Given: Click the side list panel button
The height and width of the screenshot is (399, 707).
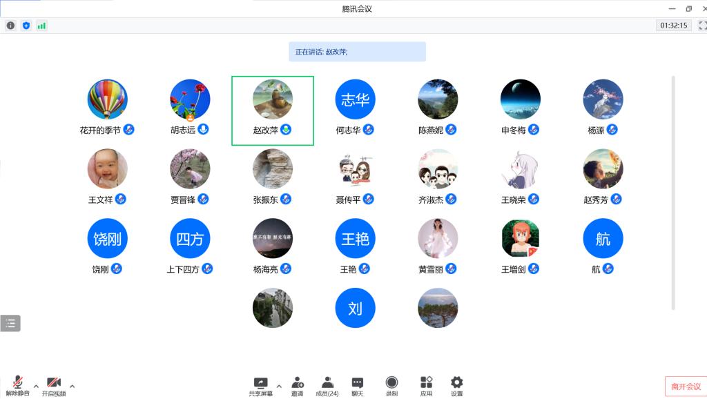Looking at the screenshot, I should coord(10,323).
